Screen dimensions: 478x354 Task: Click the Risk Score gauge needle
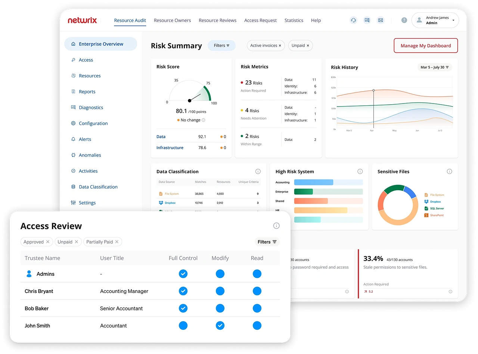[195, 98]
